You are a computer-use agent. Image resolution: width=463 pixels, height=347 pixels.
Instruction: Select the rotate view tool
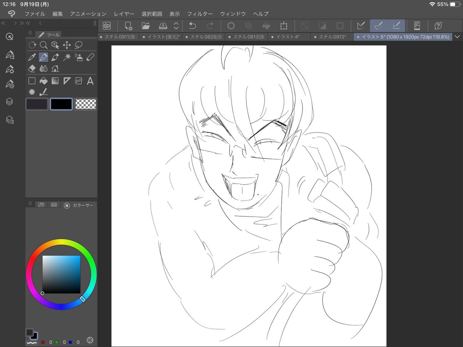[32, 45]
